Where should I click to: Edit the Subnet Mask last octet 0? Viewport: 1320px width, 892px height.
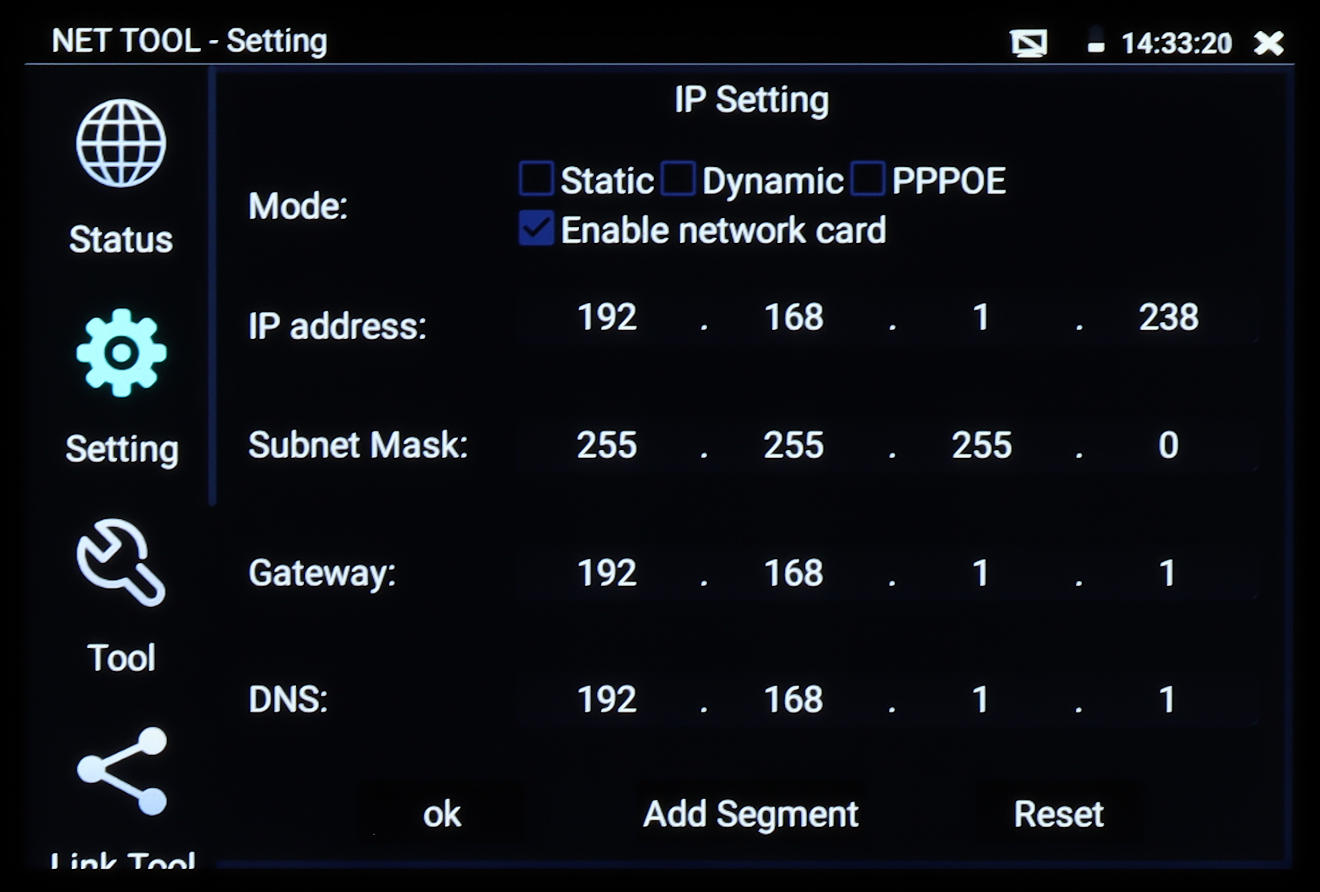(1168, 444)
